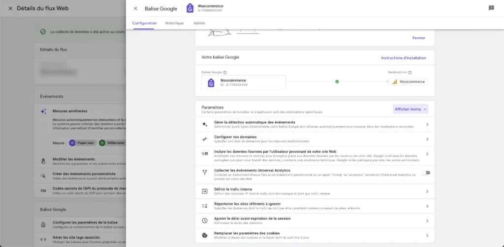The height and width of the screenshot is (247, 504).
Task: Click sparkle icon for automatic event detection
Action: pyautogui.click(x=205, y=124)
